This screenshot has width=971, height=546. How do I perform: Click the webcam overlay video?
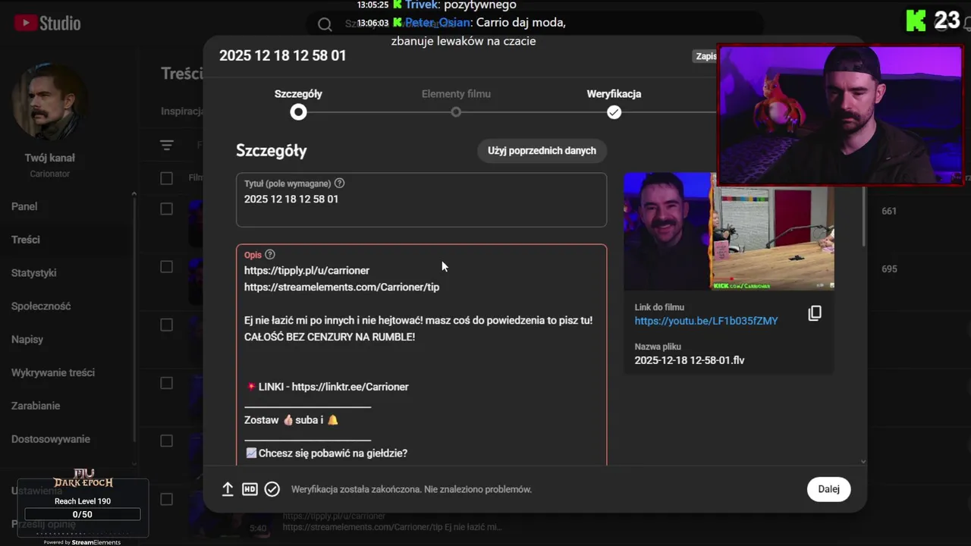840,115
